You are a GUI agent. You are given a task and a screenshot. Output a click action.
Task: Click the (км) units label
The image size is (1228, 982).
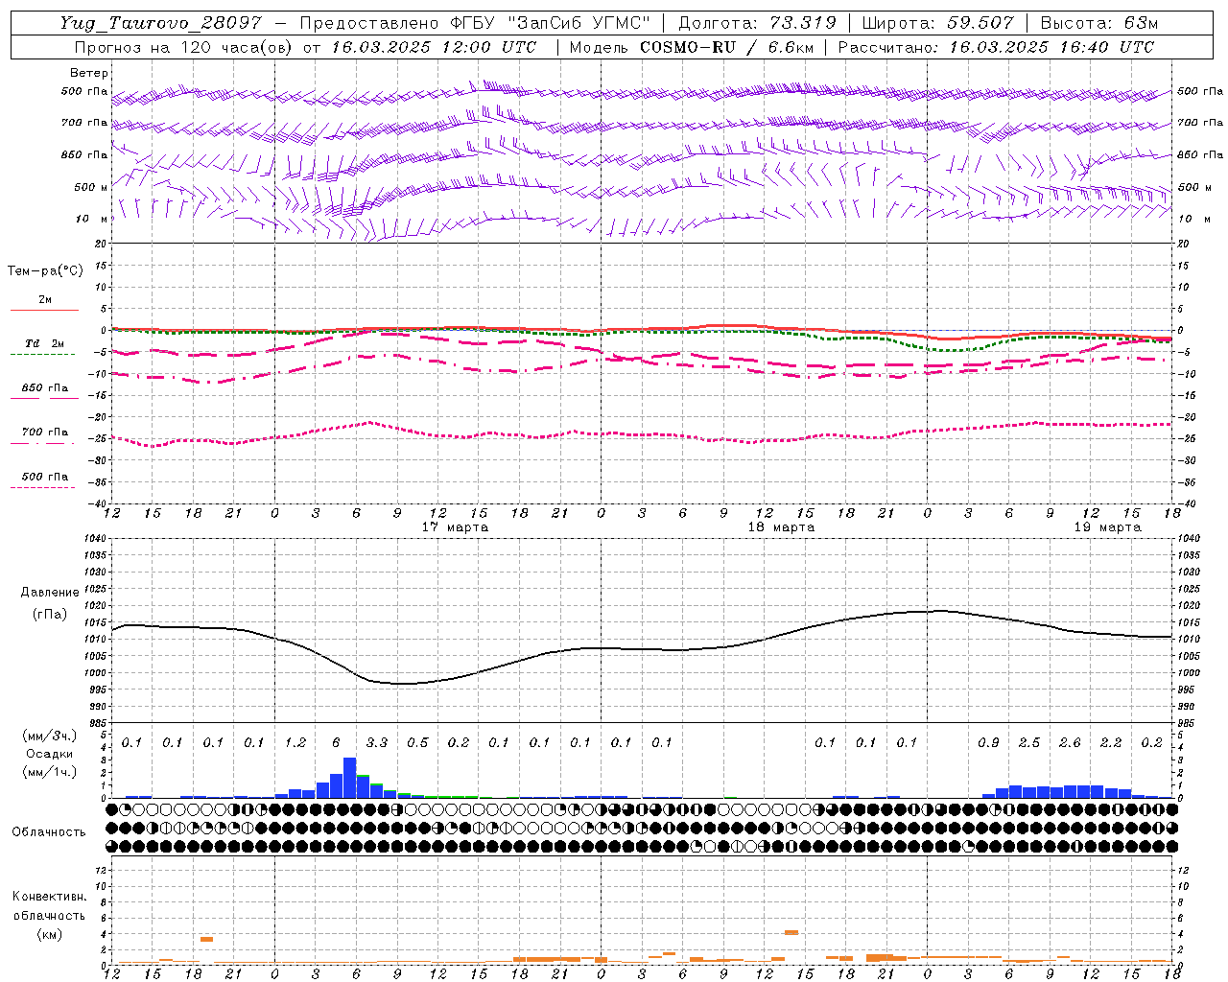pyautogui.click(x=49, y=934)
